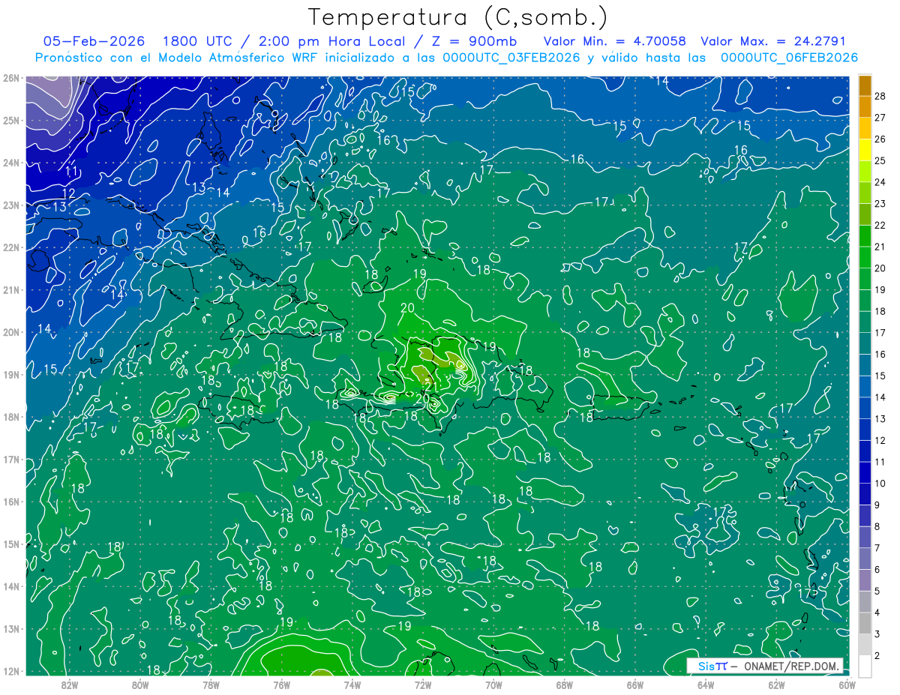Screen dimensions: 900x695
Task: Click the longitude axis label '66W'
Action: pyautogui.click(x=635, y=685)
